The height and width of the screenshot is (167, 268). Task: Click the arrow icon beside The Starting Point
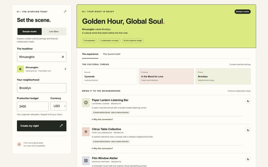pyautogui.click(x=65, y=12)
